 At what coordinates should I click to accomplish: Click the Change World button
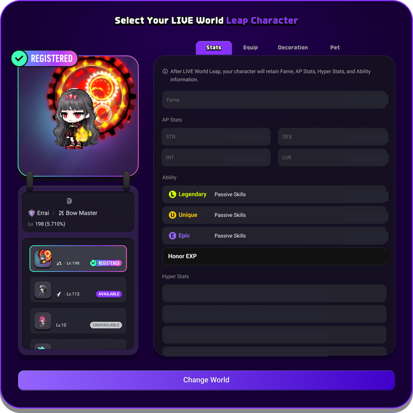point(206,380)
